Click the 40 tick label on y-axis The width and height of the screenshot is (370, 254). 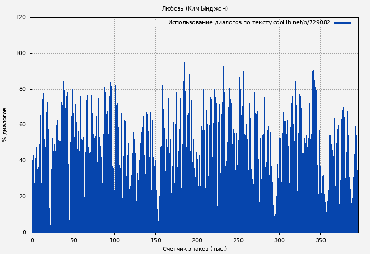(22, 161)
